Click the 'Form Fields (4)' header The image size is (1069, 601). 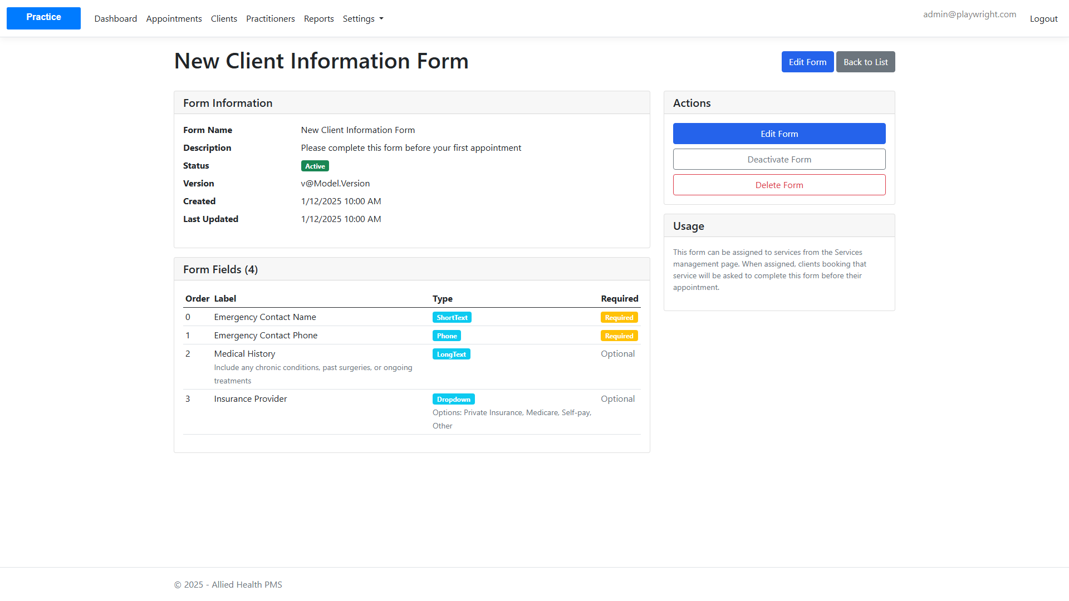pos(220,269)
